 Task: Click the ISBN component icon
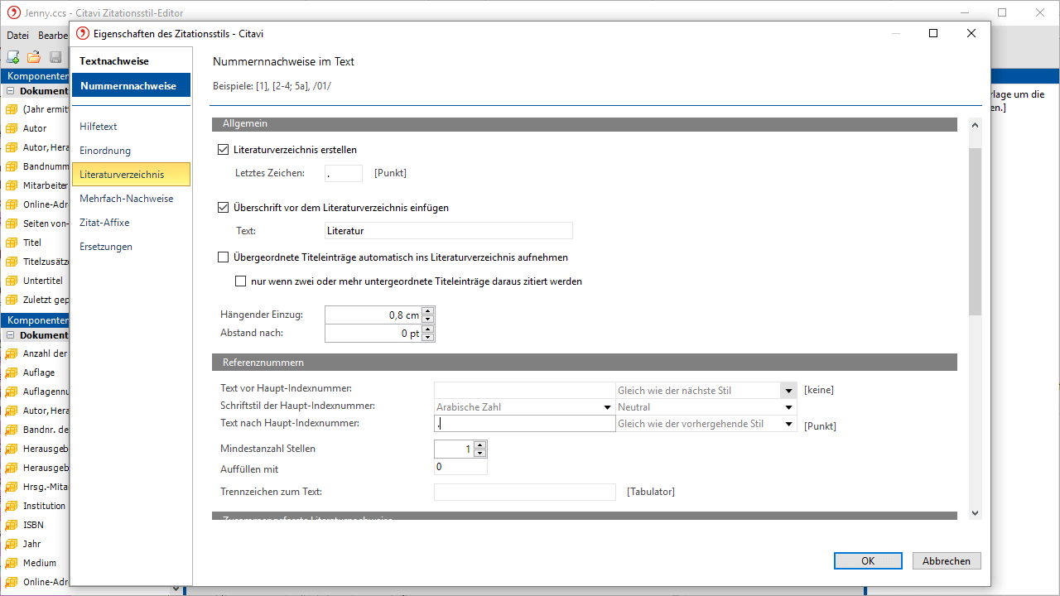tap(12, 525)
